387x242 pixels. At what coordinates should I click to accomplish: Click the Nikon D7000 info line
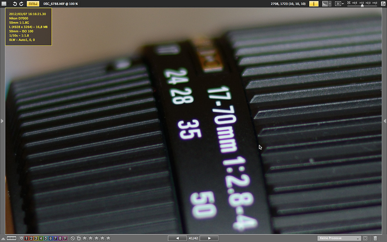(x=19, y=18)
